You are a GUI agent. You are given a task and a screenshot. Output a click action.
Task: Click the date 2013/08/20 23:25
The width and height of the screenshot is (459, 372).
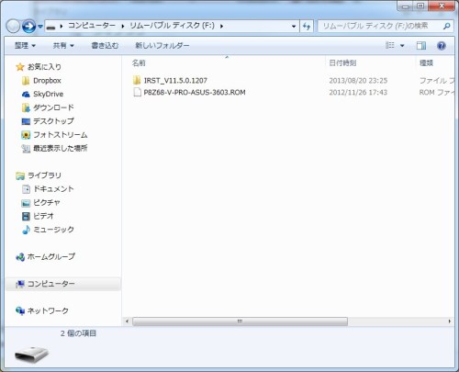[358, 81]
